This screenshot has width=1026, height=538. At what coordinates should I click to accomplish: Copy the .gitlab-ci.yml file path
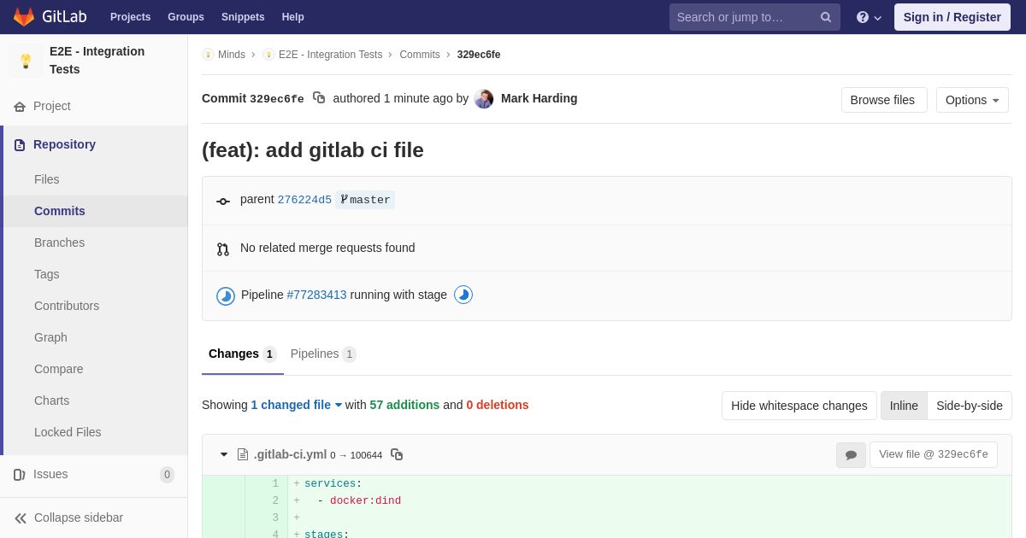coord(397,454)
